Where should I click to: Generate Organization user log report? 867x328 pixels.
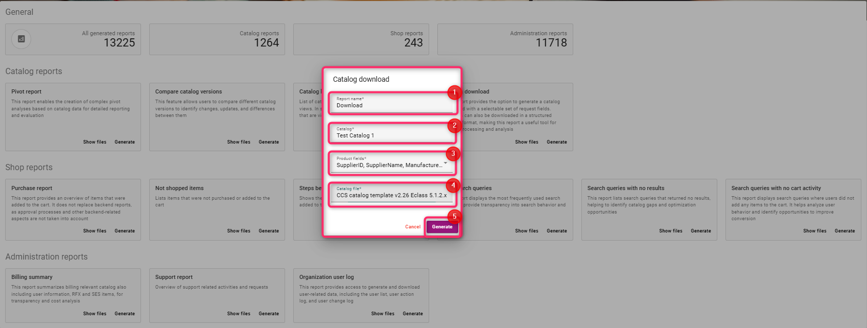click(412, 314)
